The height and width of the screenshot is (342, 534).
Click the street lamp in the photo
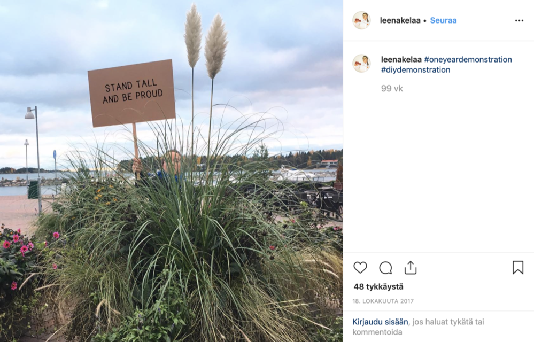click(34, 160)
